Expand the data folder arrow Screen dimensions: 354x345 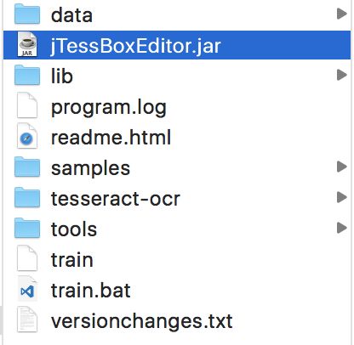coord(342,14)
